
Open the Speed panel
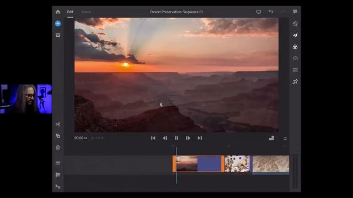coord(295,59)
